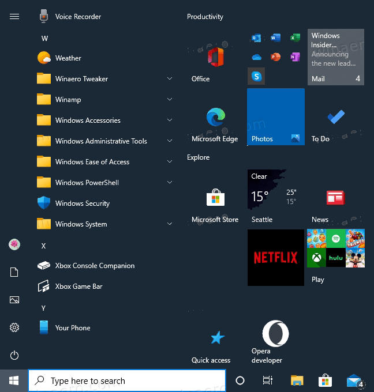The image size is (374, 392).
Task: Launch Outlook from Office group
Action: [x=256, y=37]
